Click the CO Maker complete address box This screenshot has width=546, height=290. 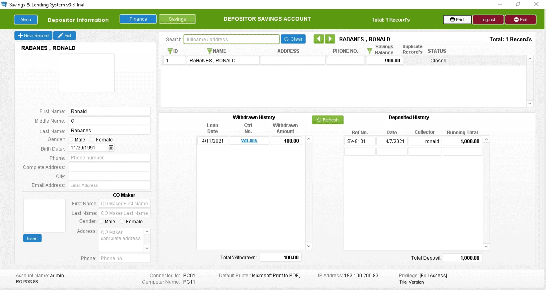tap(121, 240)
